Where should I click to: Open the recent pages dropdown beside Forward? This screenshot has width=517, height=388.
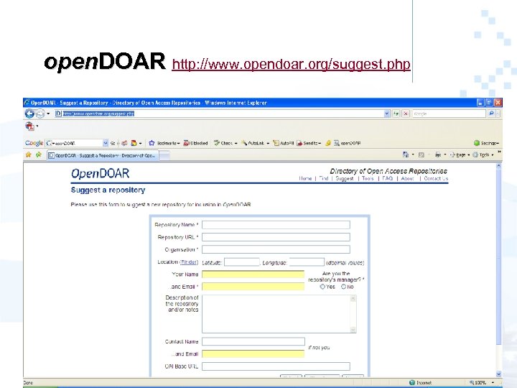pos(48,114)
